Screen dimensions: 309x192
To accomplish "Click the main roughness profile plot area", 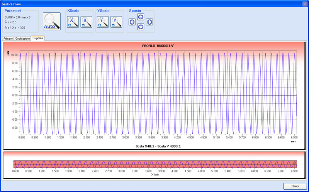I will click(x=158, y=93).
